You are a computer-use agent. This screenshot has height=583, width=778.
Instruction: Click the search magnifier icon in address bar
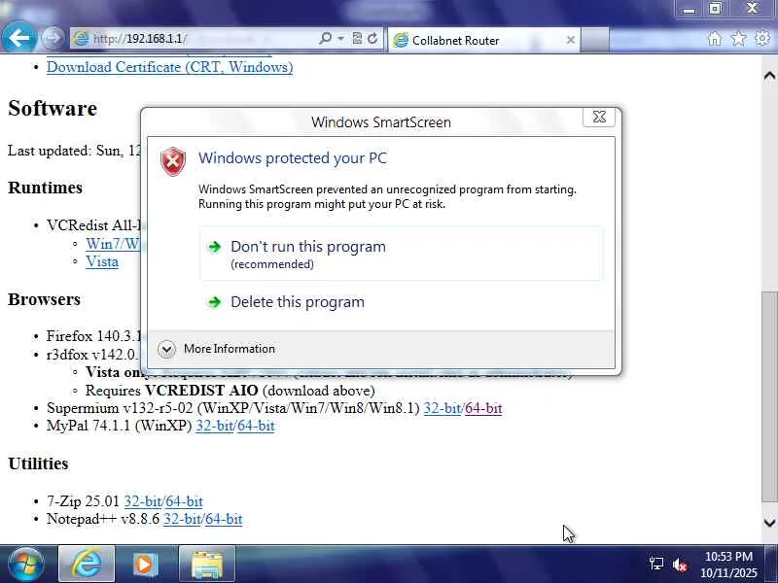coord(326,38)
